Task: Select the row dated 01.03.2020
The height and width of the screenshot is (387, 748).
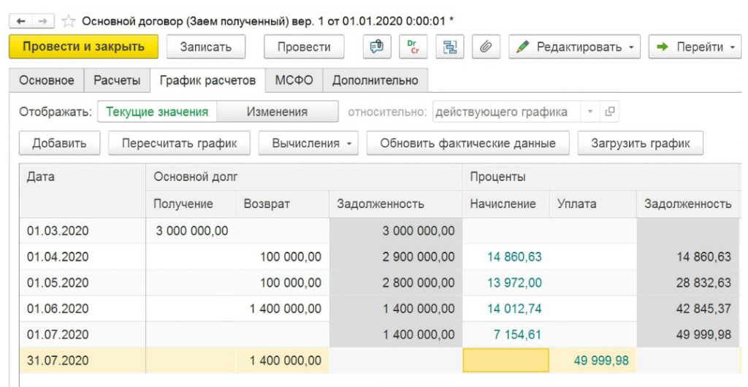Action: [x=380, y=231]
